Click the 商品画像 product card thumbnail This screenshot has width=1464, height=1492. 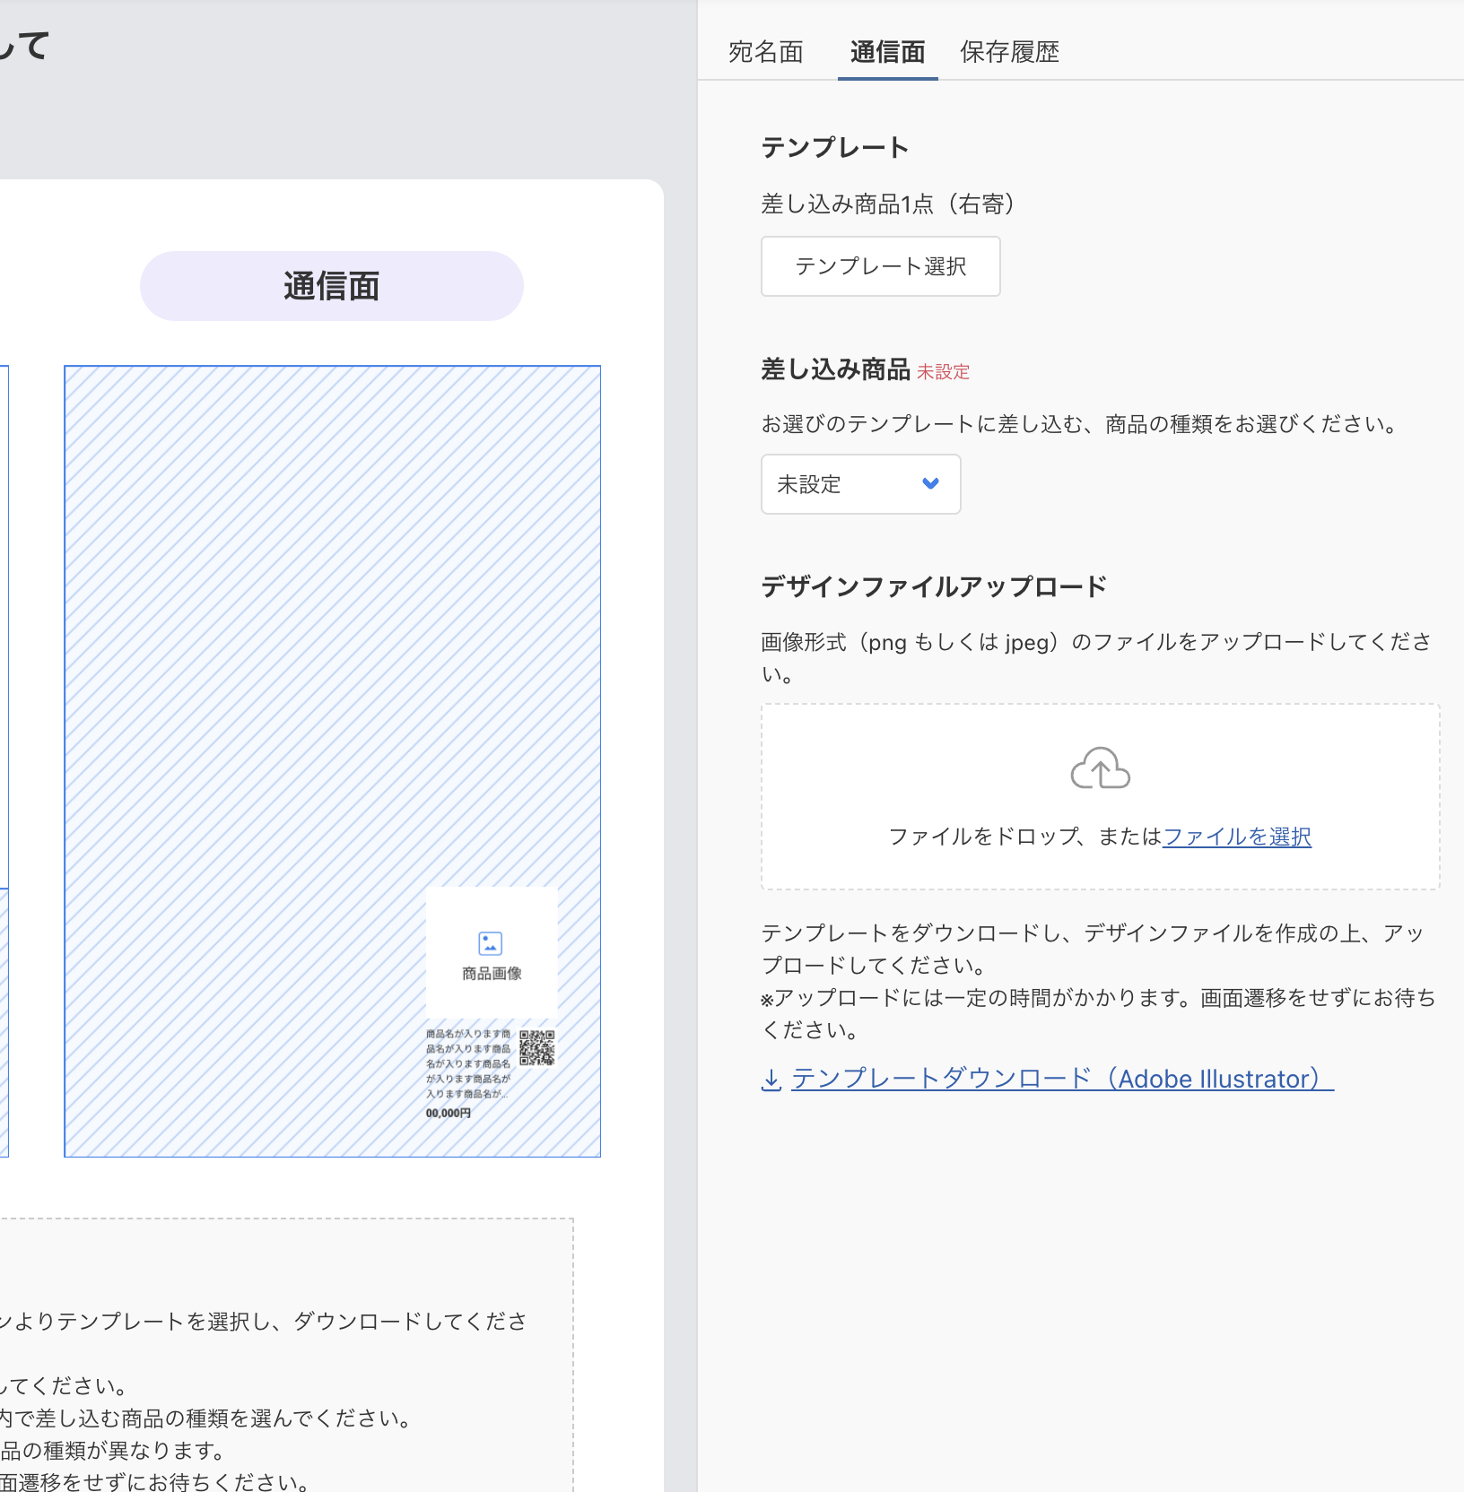(490, 953)
